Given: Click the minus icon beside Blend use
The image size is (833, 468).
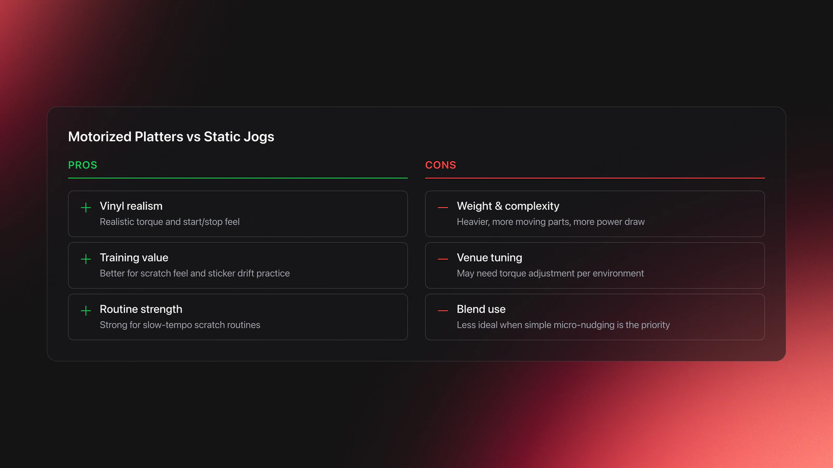Looking at the screenshot, I should (443, 310).
